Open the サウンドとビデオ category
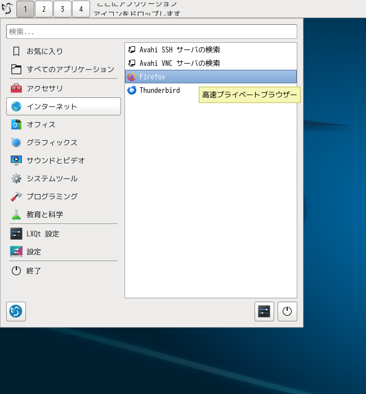Viewport: 366px width, 394px height. (x=55, y=160)
